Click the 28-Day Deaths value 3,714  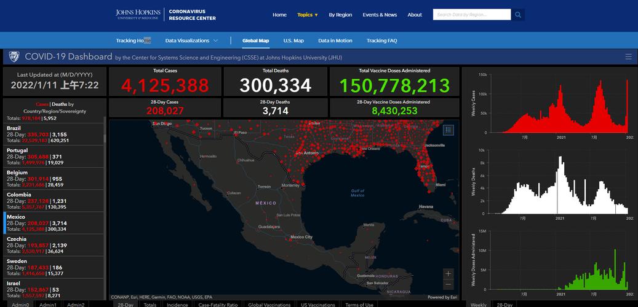276,111
